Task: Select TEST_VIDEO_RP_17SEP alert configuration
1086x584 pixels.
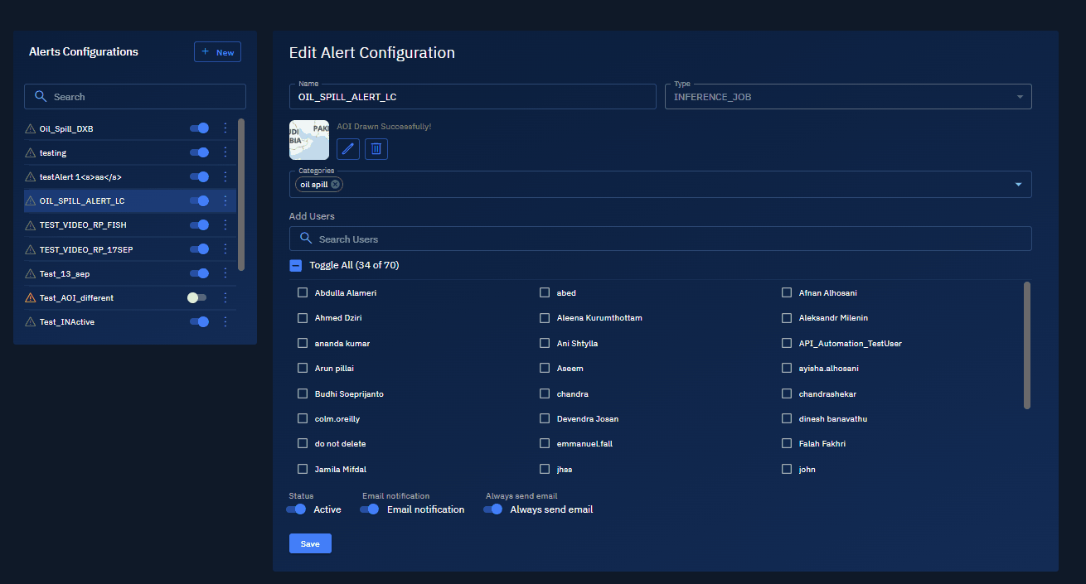Action: tap(83, 249)
